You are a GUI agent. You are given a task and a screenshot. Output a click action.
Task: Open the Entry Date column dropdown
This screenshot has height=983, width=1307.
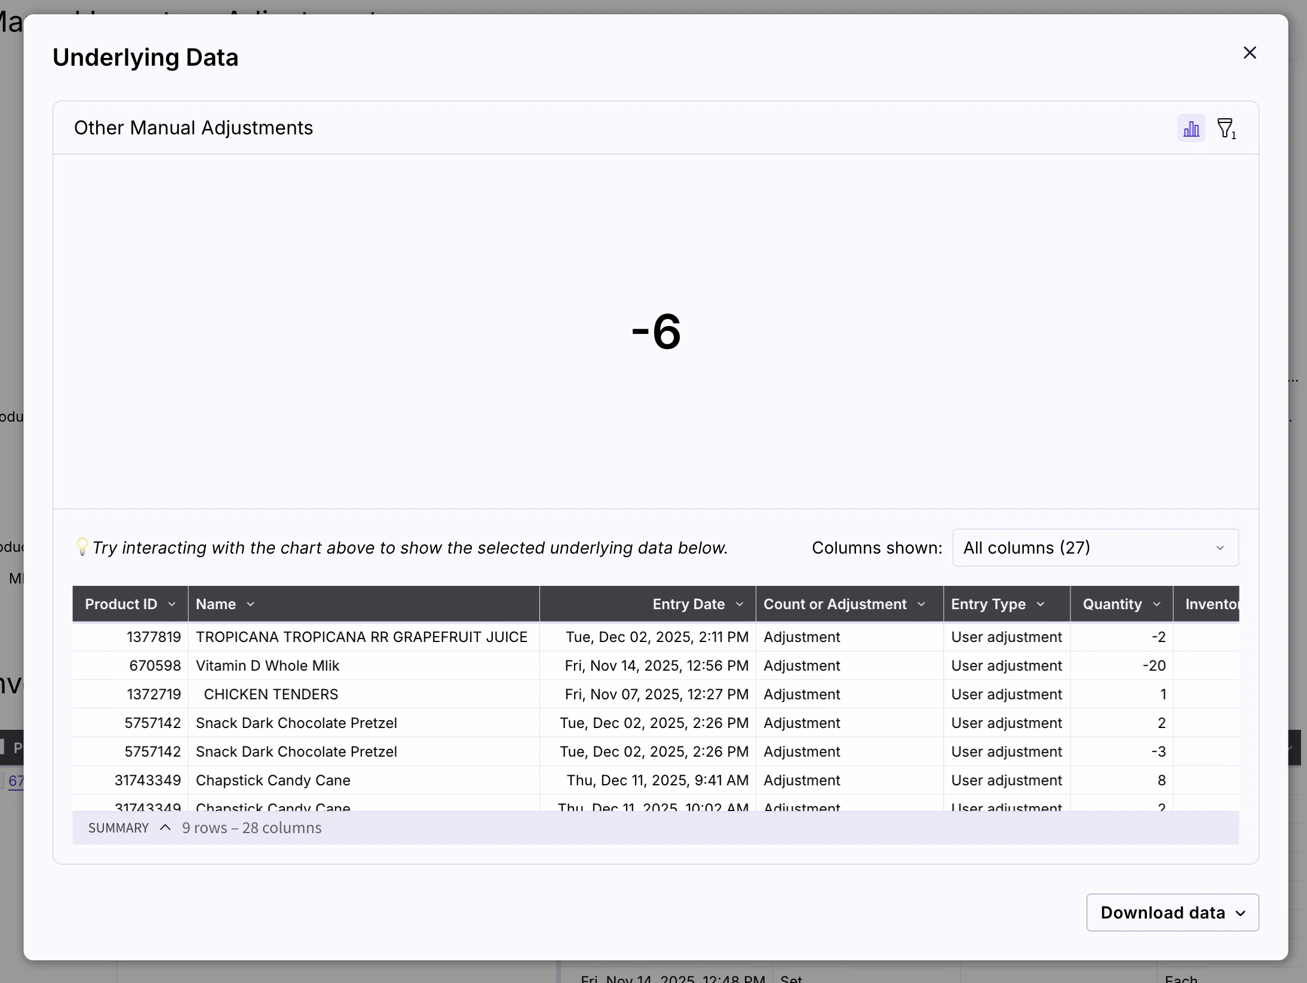tap(739, 604)
